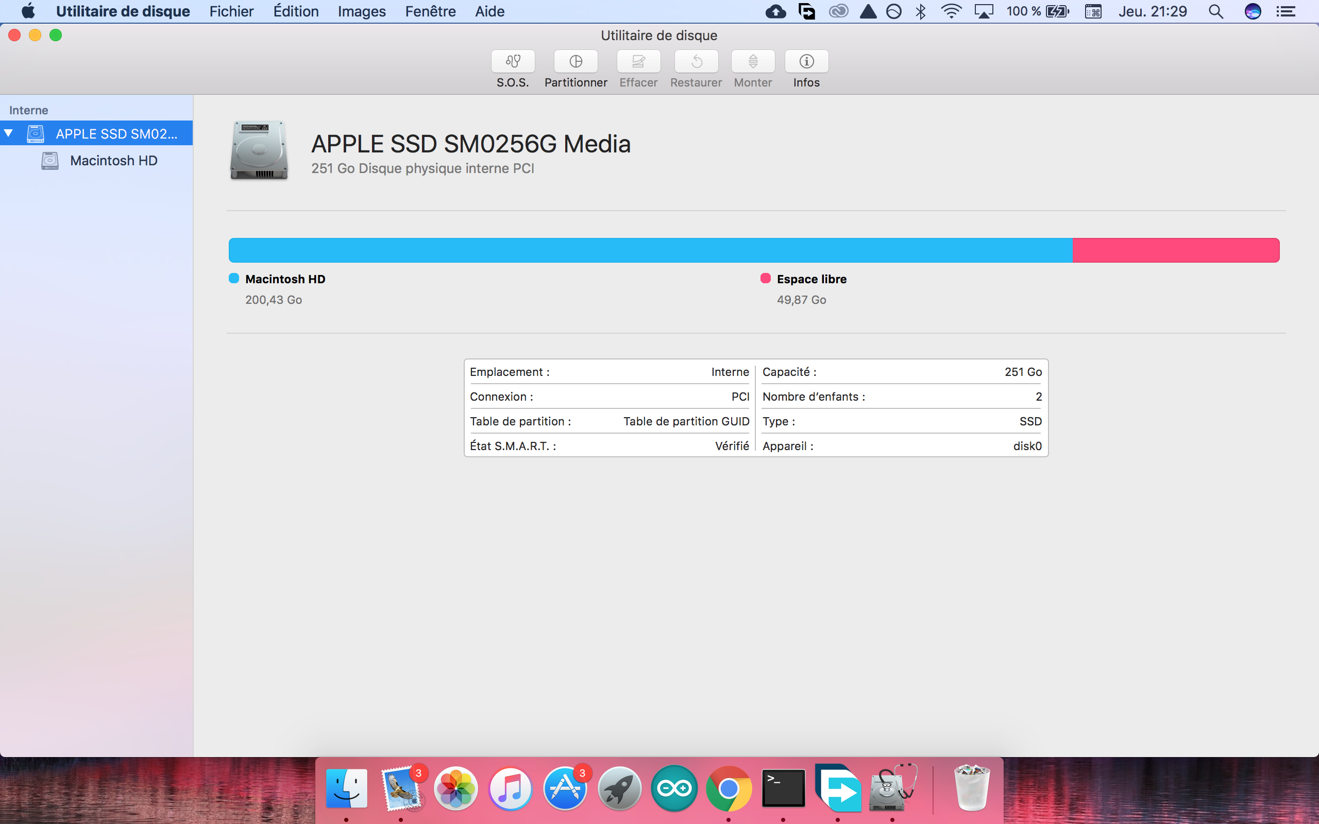1319x824 pixels.
Task: Open the Notification Center icon
Action: pos(1286,11)
